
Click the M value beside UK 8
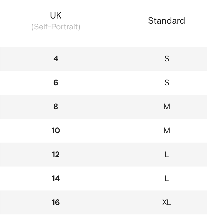[x=167, y=107]
